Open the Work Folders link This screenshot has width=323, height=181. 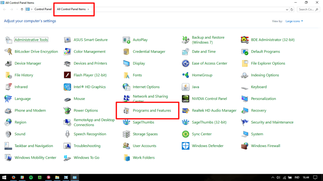pos(144,158)
